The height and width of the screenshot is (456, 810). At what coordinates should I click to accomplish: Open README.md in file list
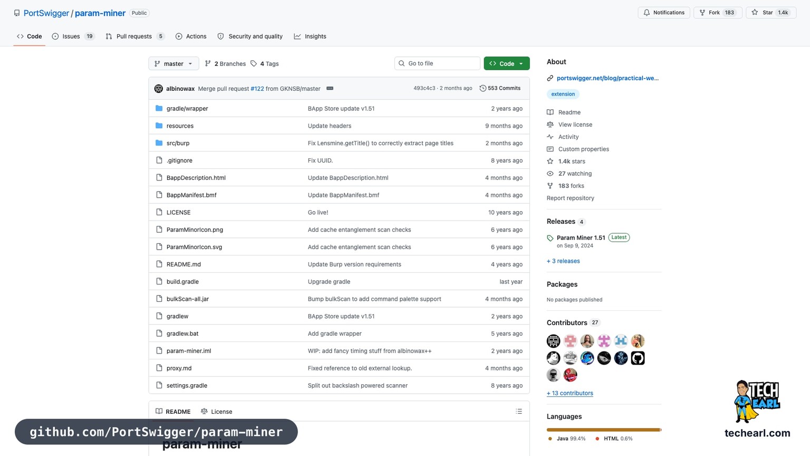coord(184,264)
